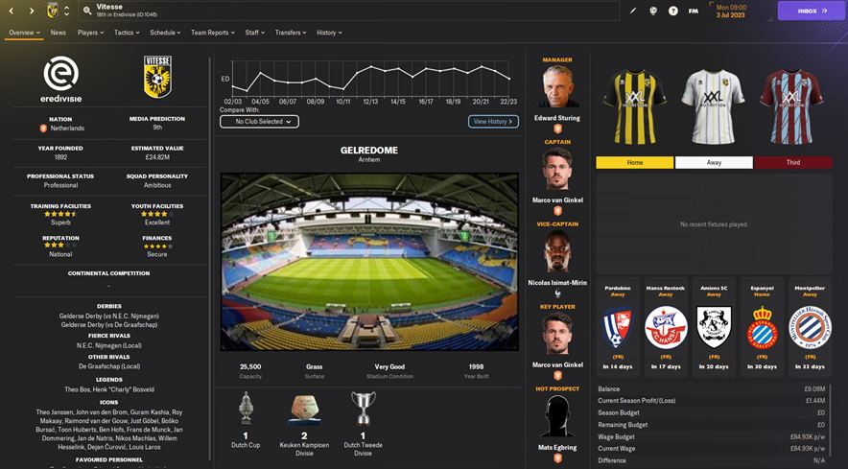Click the forward navigation arrow
This screenshot has height=469, width=848.
coord(32,11)
